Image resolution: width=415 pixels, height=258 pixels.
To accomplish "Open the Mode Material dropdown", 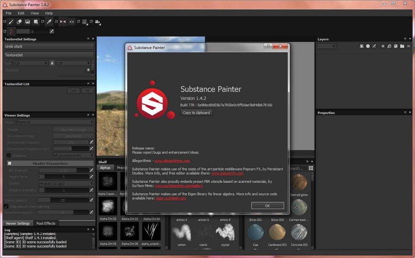I will pyautogui.click(x=55, y=122).
